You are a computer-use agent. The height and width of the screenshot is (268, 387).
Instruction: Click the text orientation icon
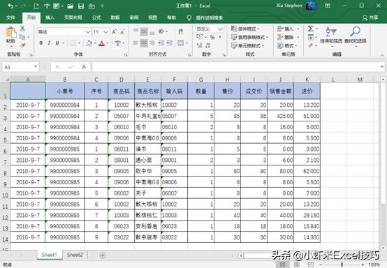coord(161,31)
